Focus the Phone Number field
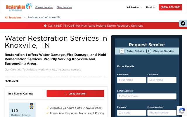The width and height of the screenshot is (187, 117). tap(162, 113)
